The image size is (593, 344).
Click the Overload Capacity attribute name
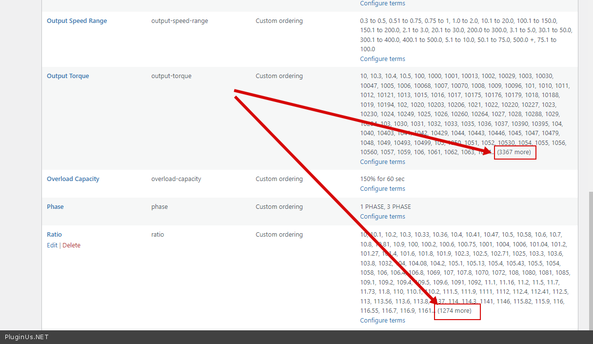click(x=73, y=179)
